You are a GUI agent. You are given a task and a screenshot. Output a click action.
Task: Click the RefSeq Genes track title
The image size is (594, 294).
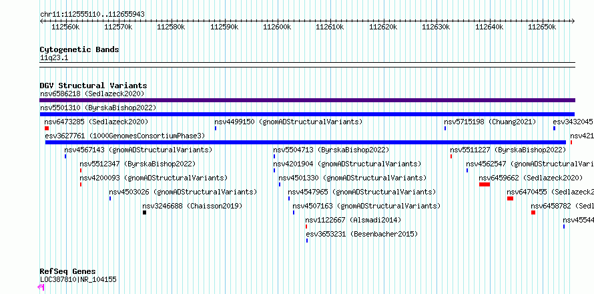(x=68, y=272)
